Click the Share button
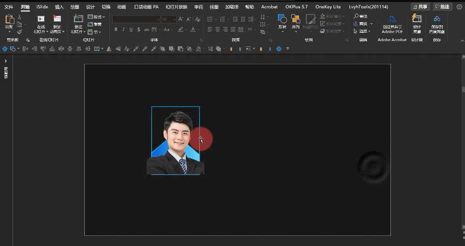Screen dimensions: 465x246 420,7
